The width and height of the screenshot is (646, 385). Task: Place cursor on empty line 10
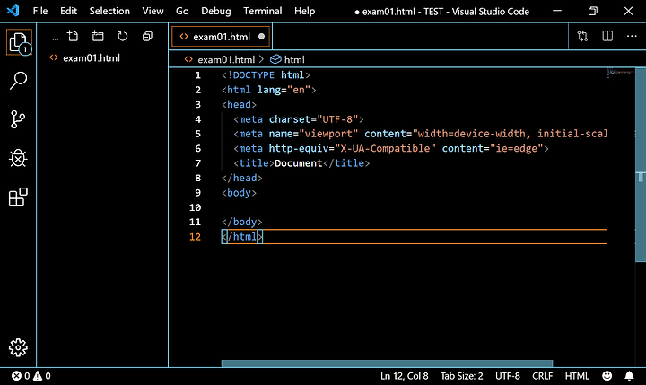(414, 207)
